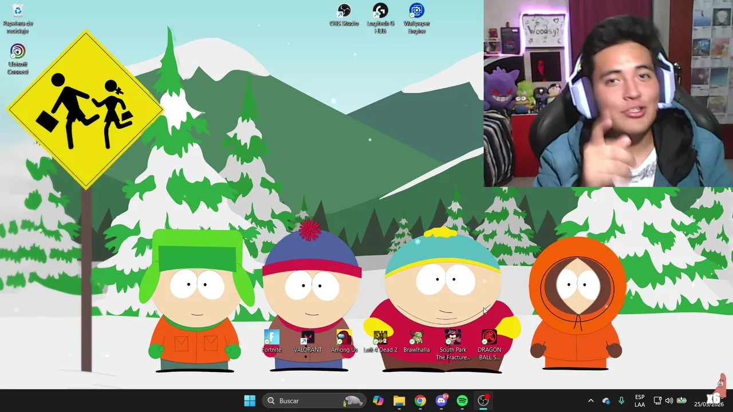Open Copilot from the taskbar
Image resolution: width=733 pixels, height=412 pixels.
click(x=378, y=401)
